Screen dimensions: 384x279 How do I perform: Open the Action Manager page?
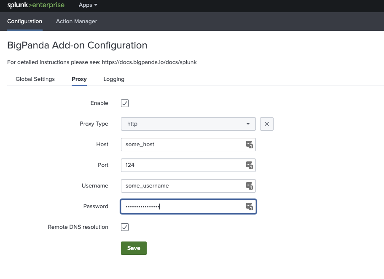tap(76, 21)
